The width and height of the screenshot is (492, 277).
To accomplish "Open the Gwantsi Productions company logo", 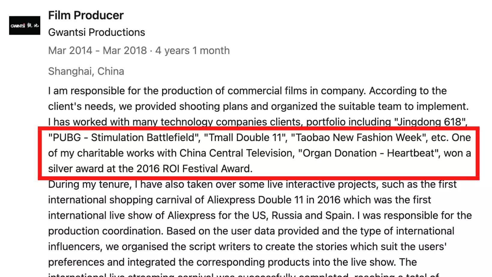I will 25,25.
